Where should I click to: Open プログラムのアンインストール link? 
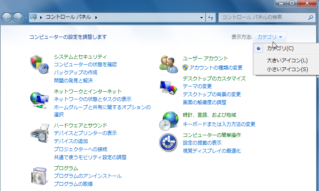(88, 176)
